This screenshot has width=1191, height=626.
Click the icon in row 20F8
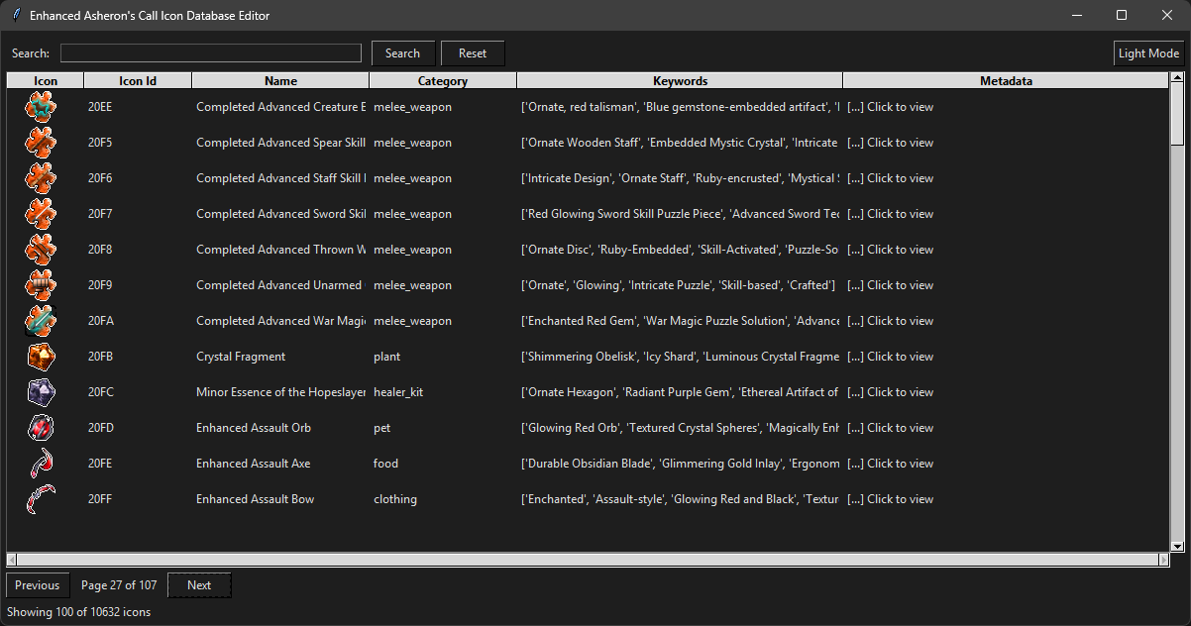pyautogui.click(x=41, y=250)
